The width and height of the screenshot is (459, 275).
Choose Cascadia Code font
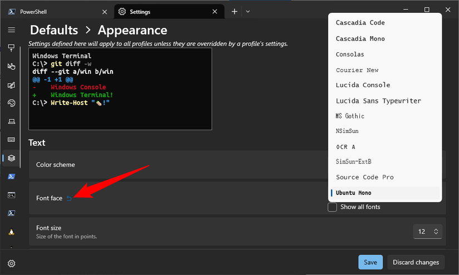385,23
